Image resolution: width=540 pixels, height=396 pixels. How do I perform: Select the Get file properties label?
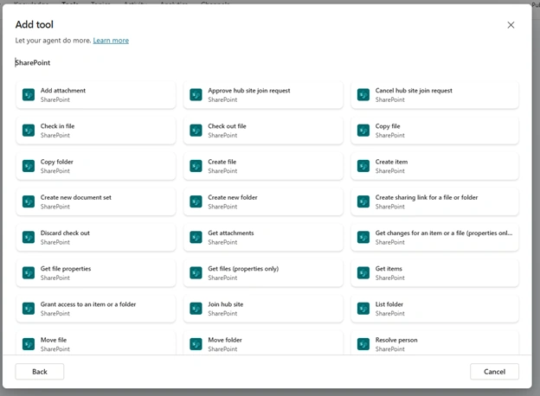tap(66, 269)
